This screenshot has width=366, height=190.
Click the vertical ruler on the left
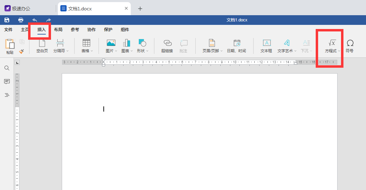(x=17, y=132)
